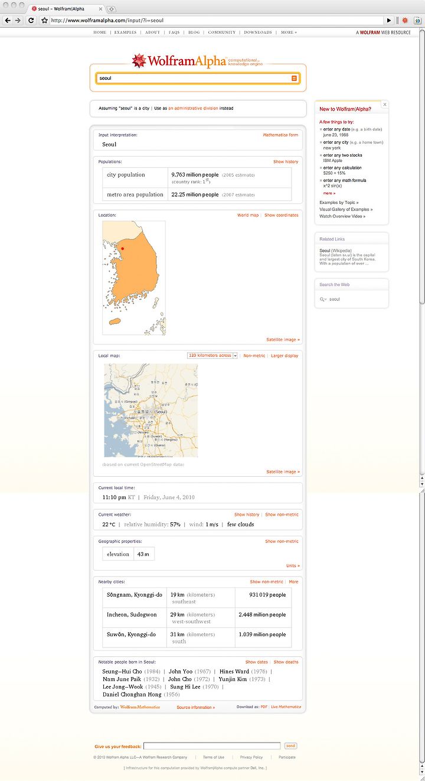425x781 pixels.
Task: Open the BLOG menu item
Action: point(194,32)
